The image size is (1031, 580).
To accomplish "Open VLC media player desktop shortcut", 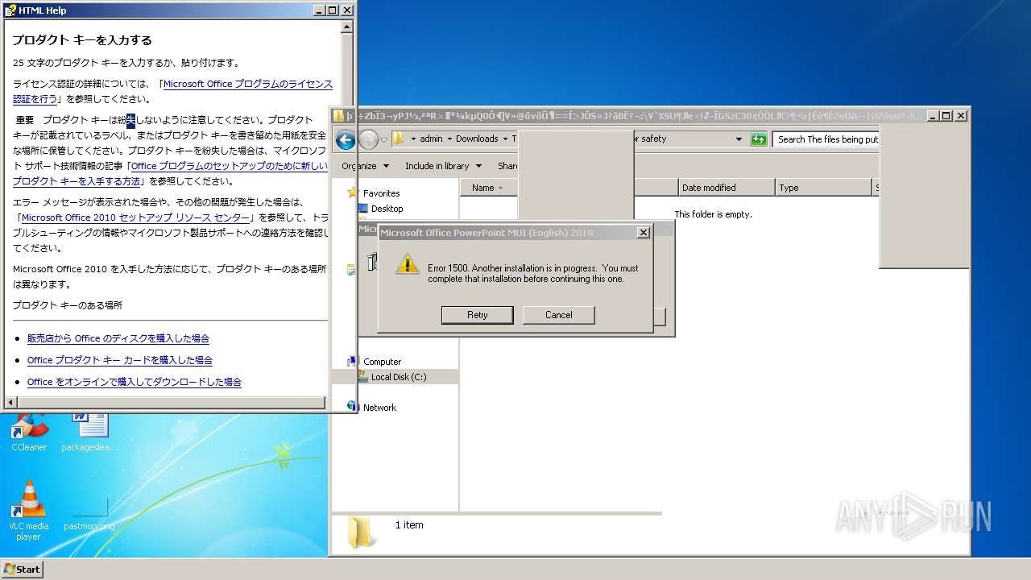I will [29, 511].
